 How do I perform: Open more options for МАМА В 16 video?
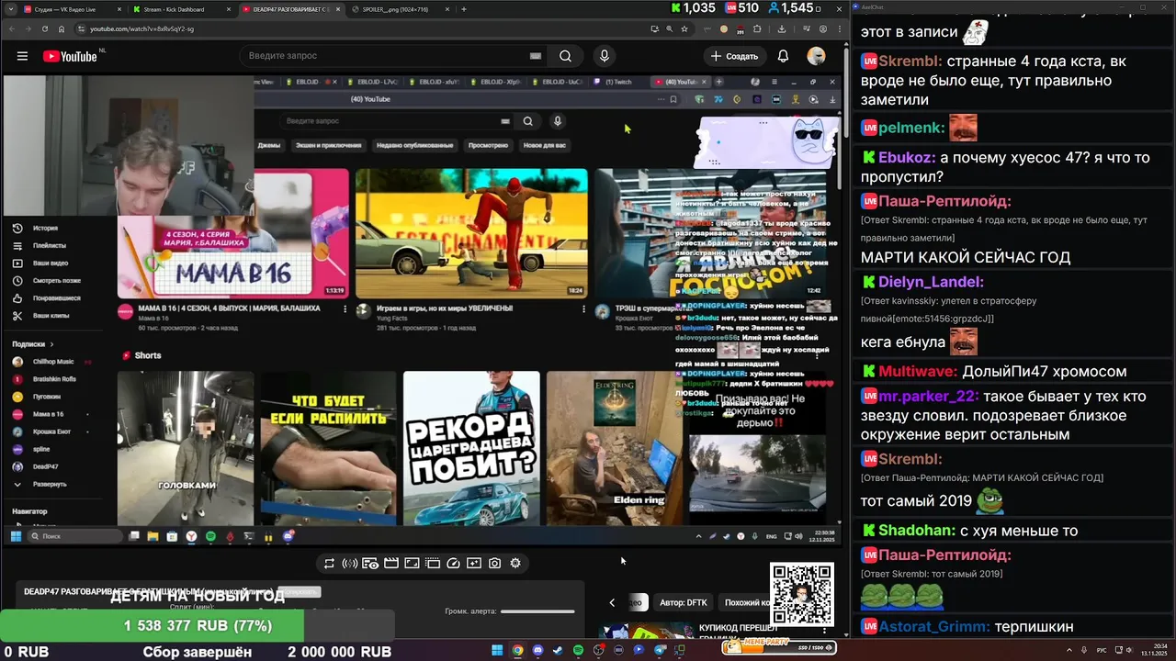pyautogui.click(x=345, y=309)
